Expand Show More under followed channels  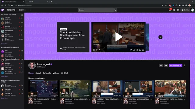coord(4,44)
